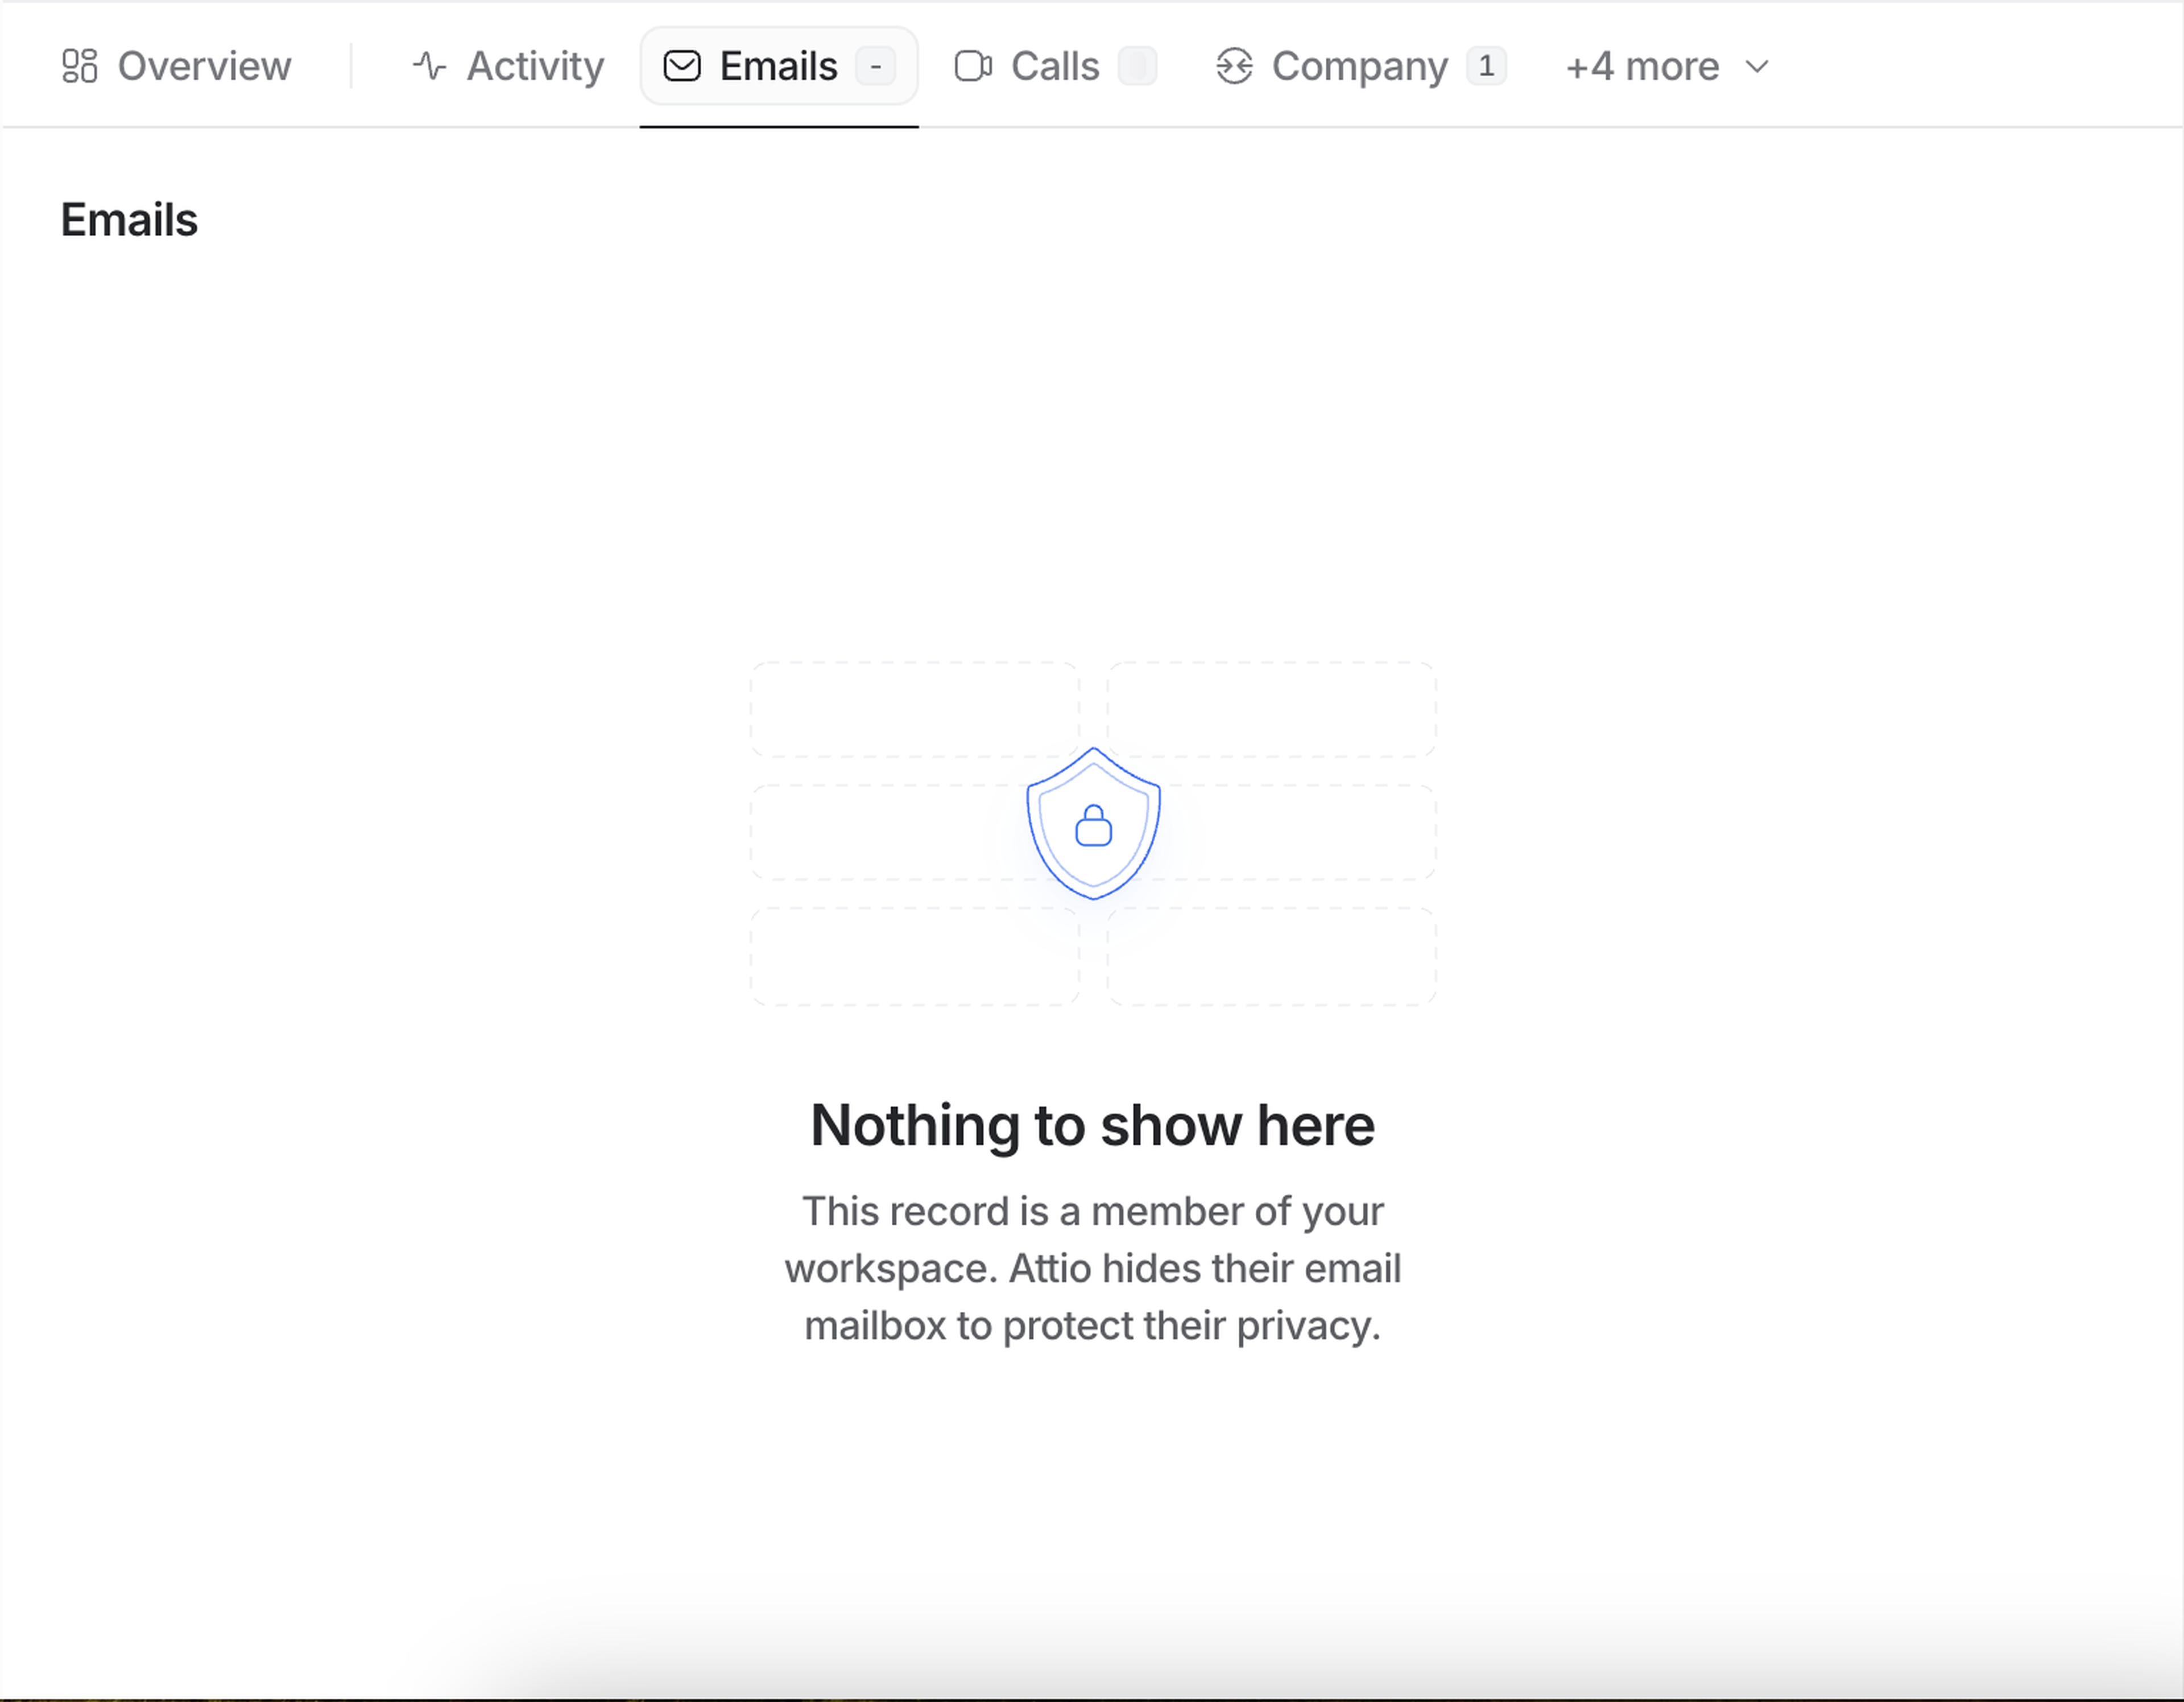Screen dimensions: 2184x1702
Task: Click the Emails section heading
Action: pos(129,219)
